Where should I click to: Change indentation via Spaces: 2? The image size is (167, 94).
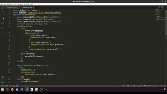click(139, 86)
